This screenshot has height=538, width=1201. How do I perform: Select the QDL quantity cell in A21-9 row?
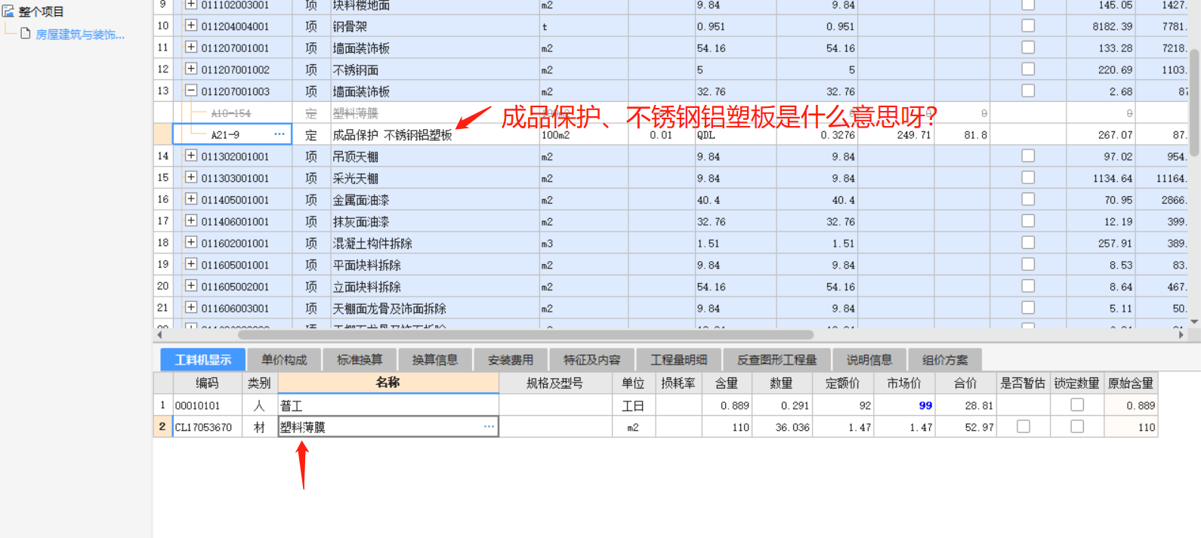click(x=735, y=135)
